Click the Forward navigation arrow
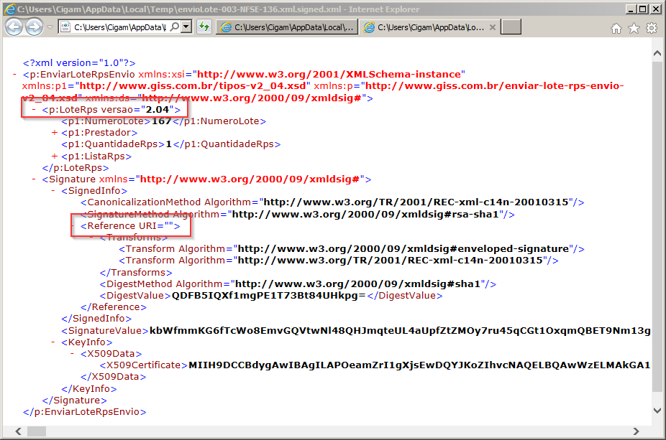The height and width of the screenshot is (440, 666). pyautogui.click(x=34, y=27)
